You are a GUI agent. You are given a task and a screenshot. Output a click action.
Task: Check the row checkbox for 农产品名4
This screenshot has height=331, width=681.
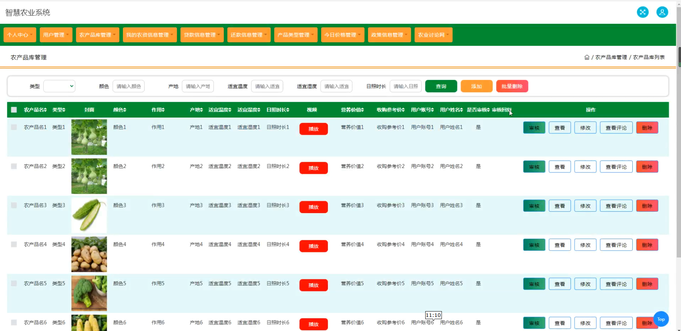[x=14, y=244]
